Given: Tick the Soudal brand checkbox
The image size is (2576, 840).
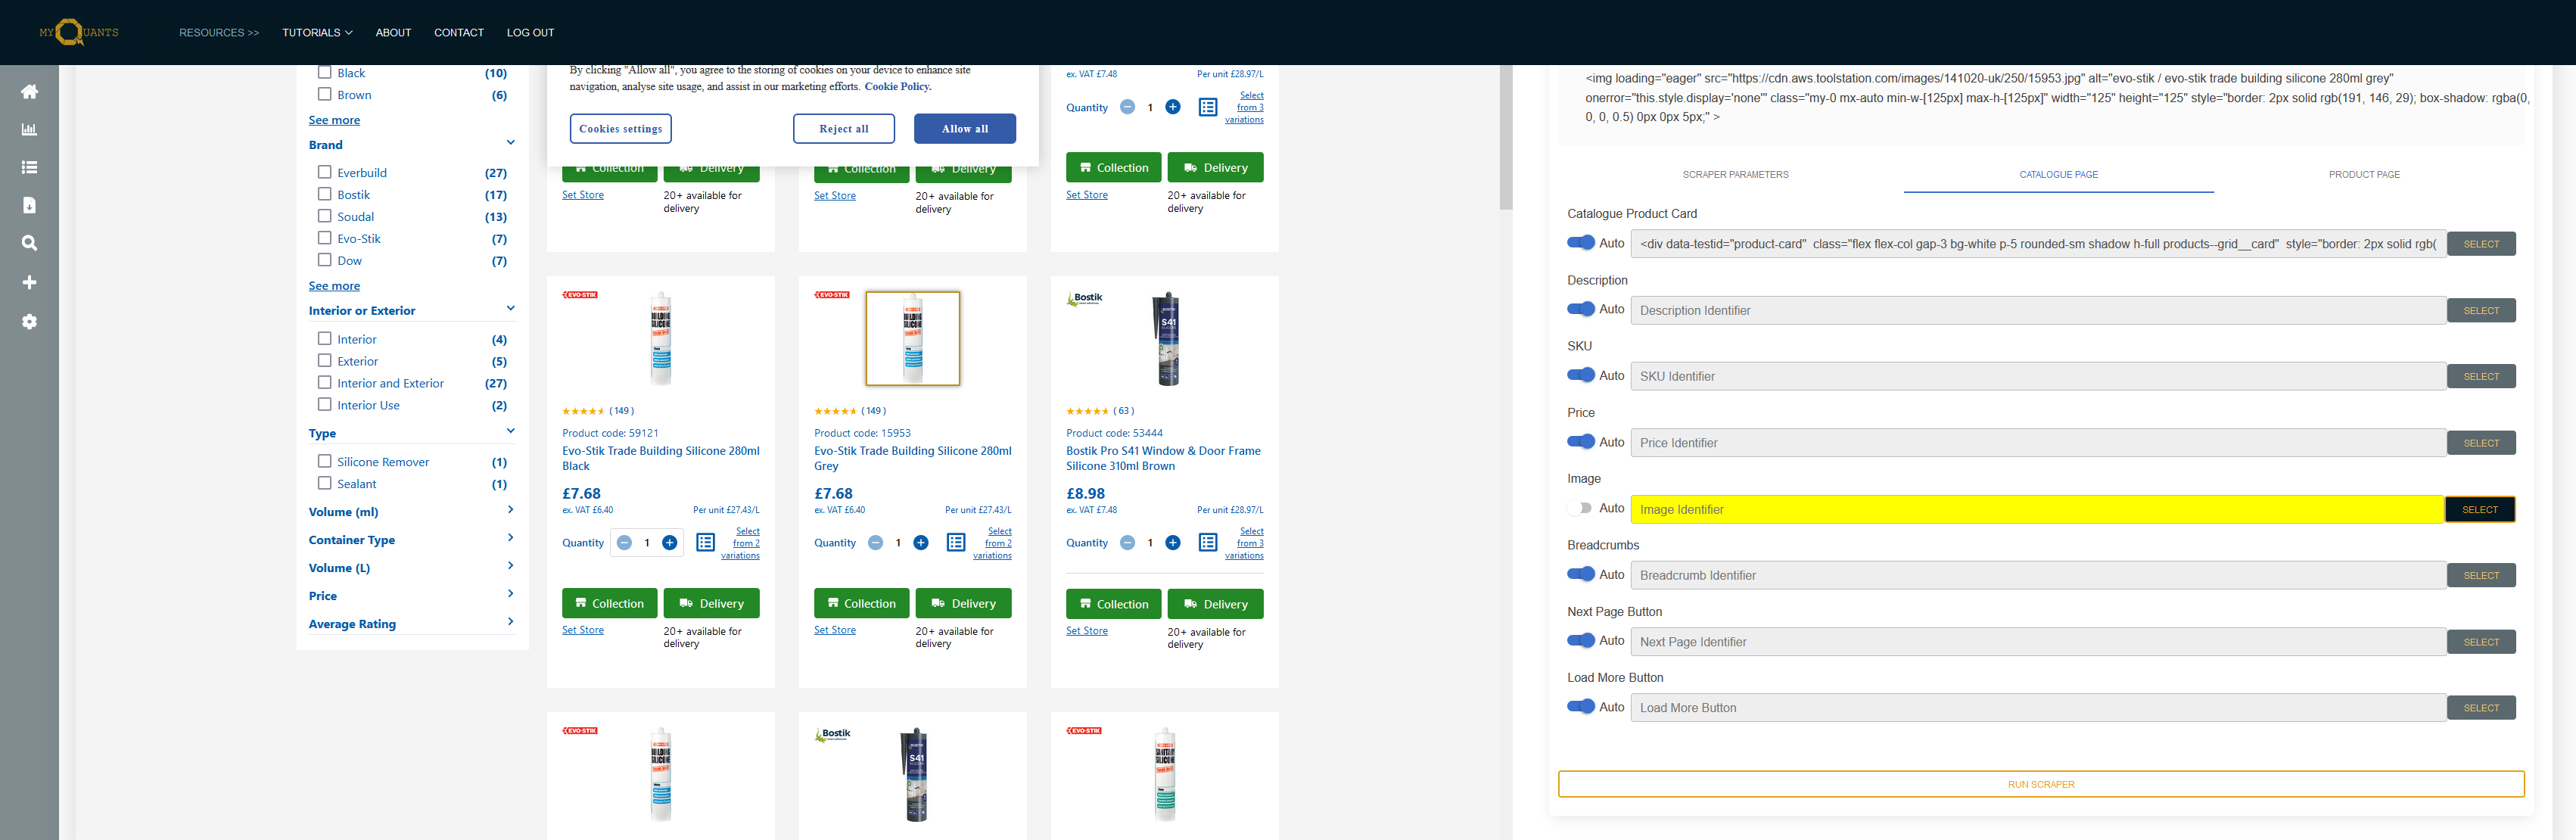Looking at the screenshot, I should (324, 216).
